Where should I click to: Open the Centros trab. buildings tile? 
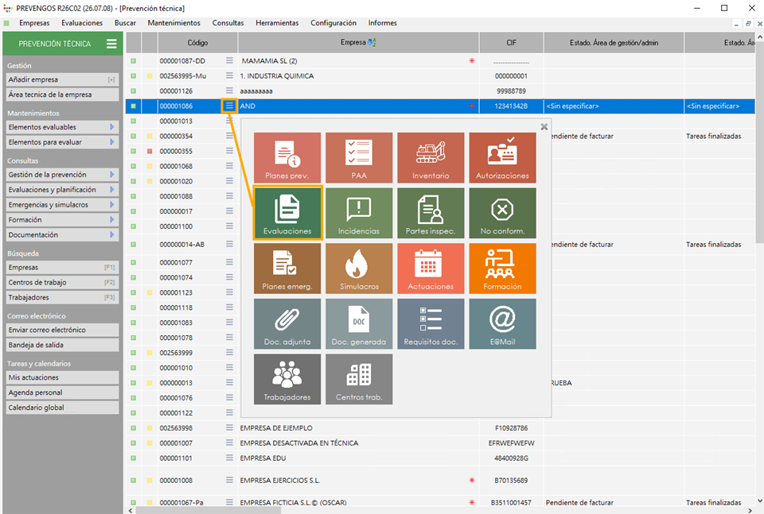(359, 379)
